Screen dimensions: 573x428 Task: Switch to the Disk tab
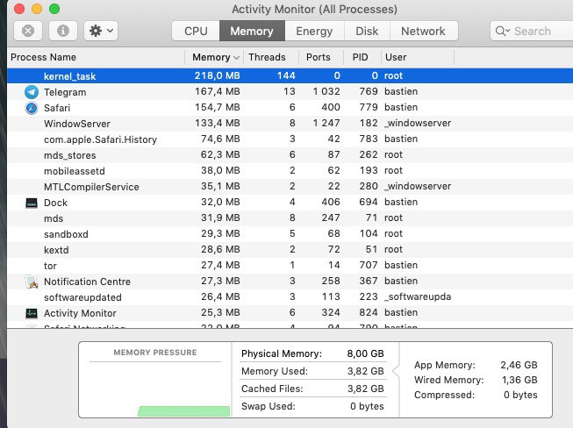click(x=367, y=31)
